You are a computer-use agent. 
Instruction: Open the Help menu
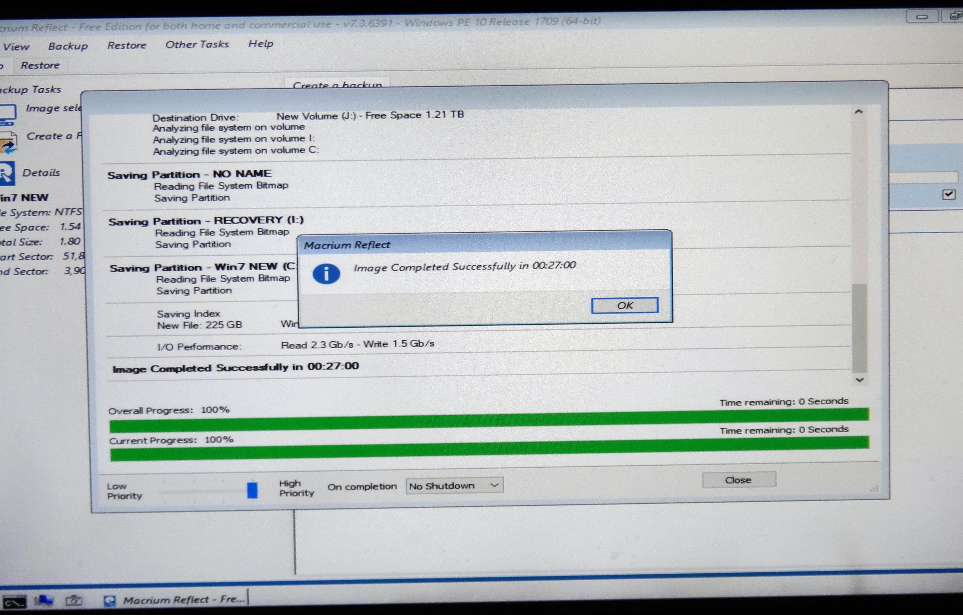[261, 44]
